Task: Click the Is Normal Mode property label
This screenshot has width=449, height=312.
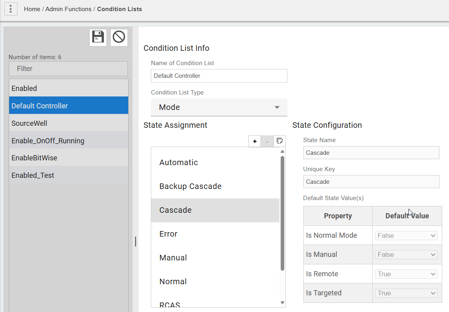Action: click(x=331, y=235)
